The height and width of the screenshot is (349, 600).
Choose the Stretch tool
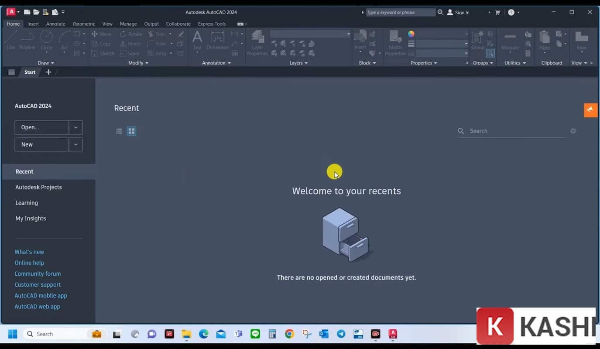pos(103,53)
